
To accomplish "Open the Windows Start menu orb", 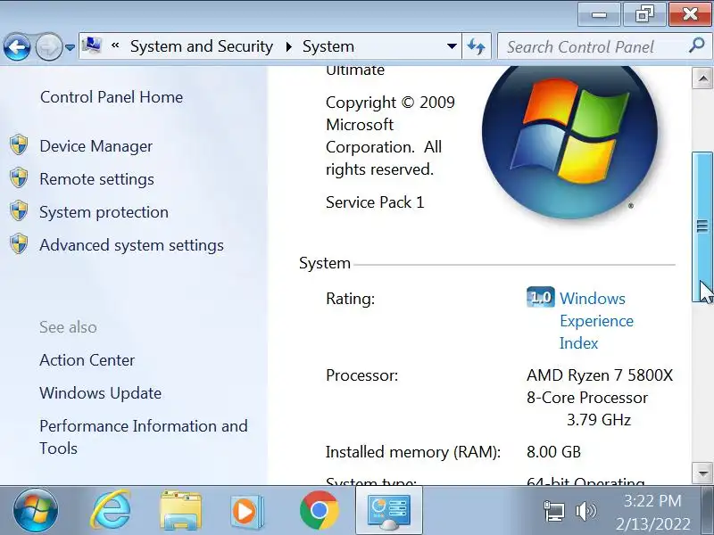I will pos(36,511).
